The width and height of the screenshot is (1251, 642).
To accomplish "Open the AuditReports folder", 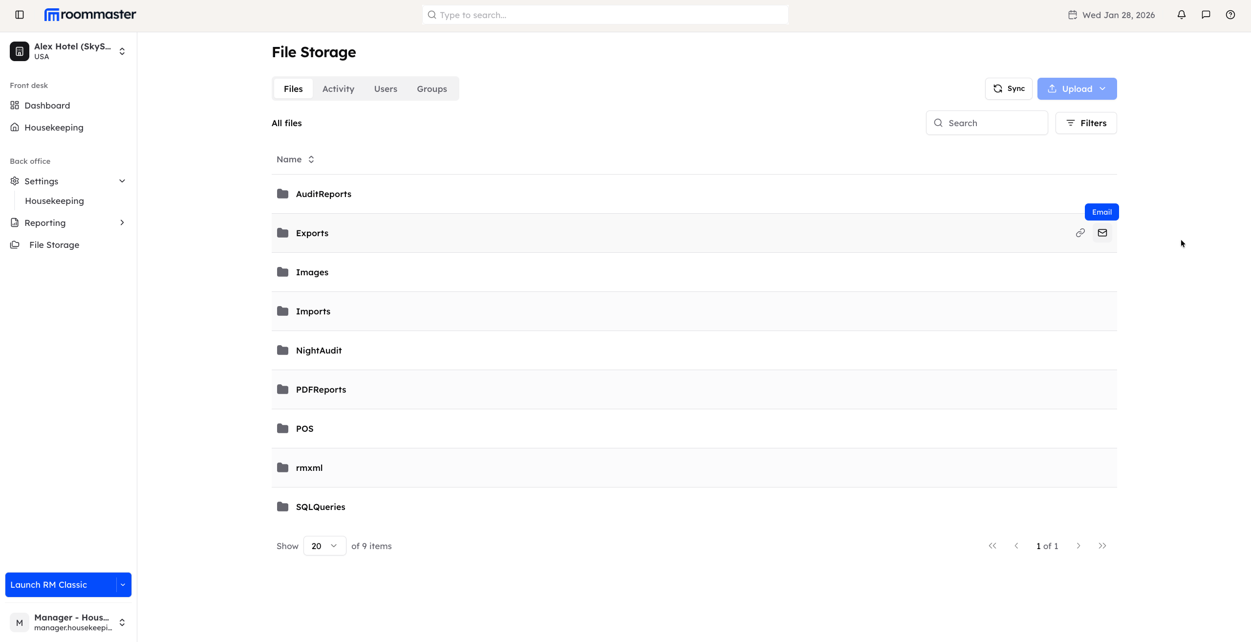I will point(323,194).
